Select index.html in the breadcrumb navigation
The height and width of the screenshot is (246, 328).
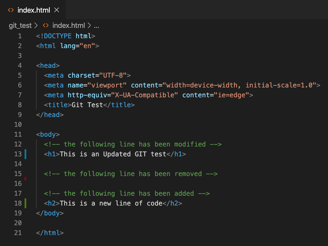(68, 25)
